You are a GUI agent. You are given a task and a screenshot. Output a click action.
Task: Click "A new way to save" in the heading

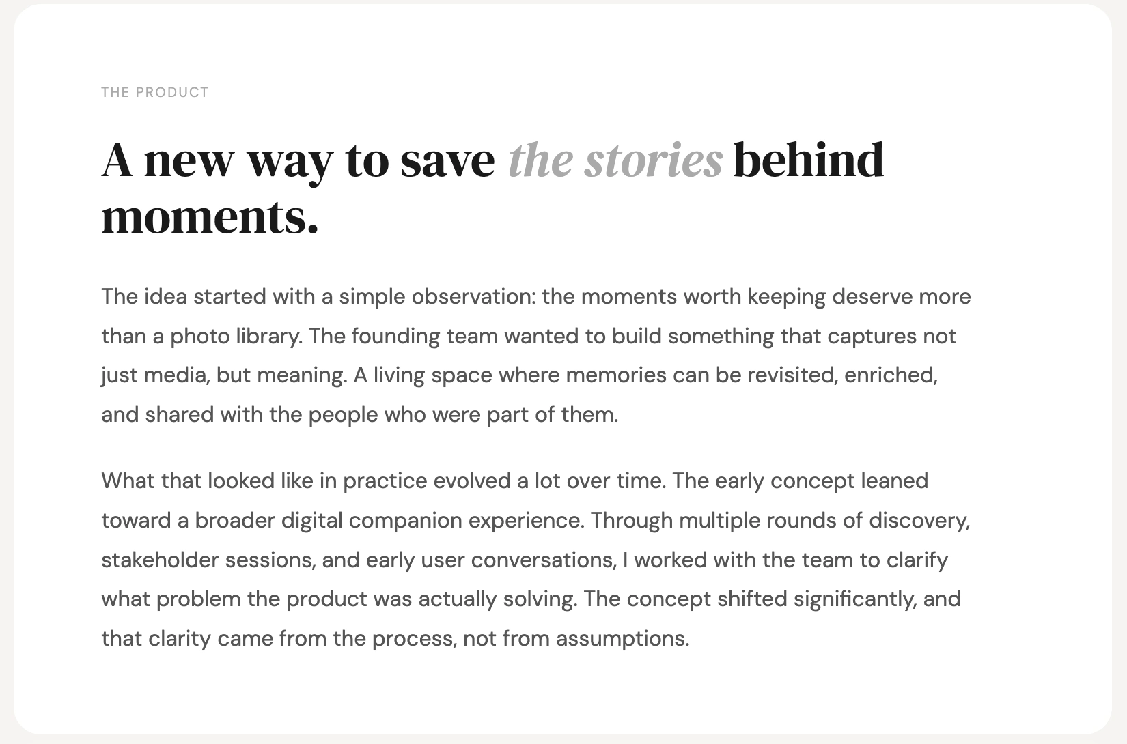tap(298, 160)
